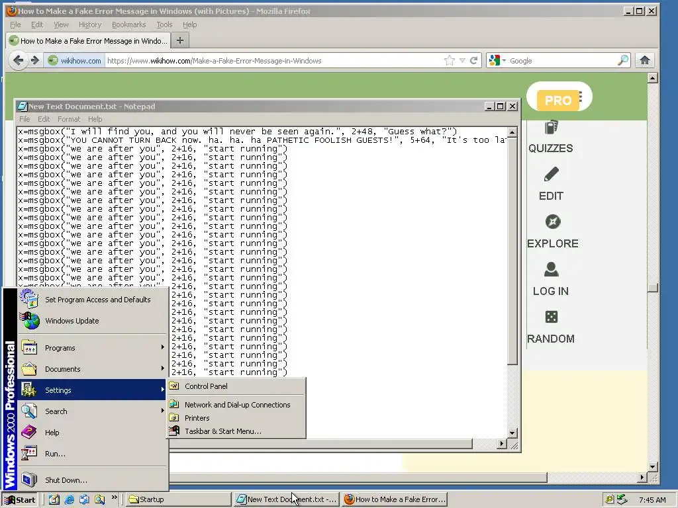Click the Start button
This screenshot has height=508, width=678.
20,500
